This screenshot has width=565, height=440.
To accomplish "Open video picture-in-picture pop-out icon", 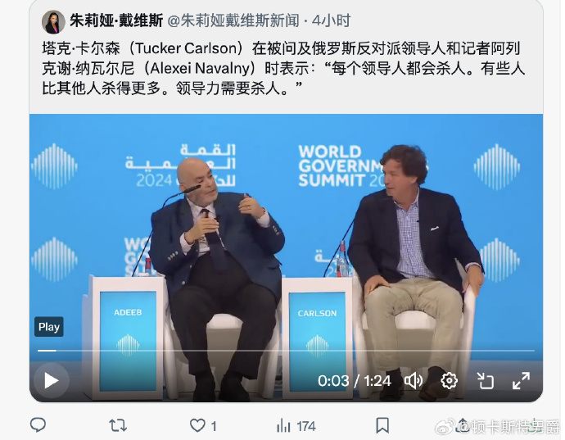I will [485, 381].
